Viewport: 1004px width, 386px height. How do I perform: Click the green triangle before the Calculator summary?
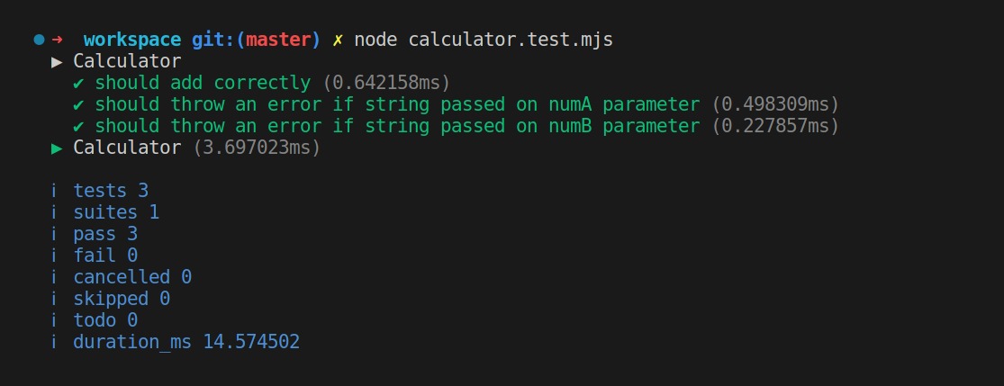[58, 148]
